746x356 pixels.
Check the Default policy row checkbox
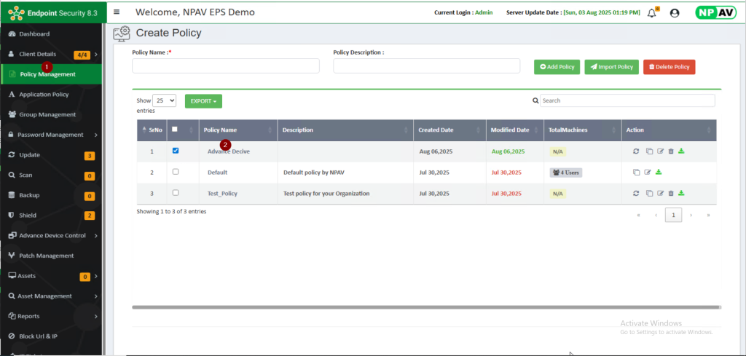[175, 172]
